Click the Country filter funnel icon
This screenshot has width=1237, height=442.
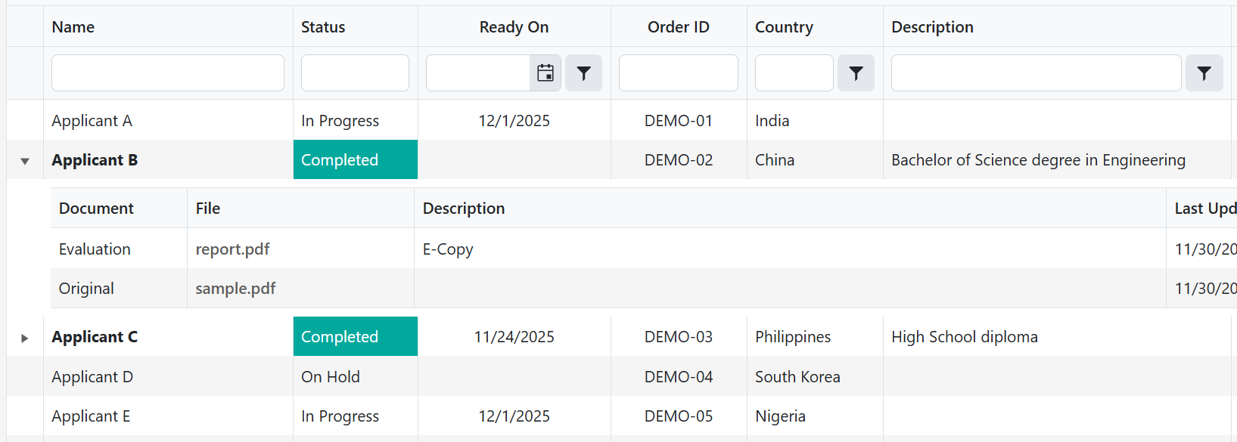pos(856,73)
